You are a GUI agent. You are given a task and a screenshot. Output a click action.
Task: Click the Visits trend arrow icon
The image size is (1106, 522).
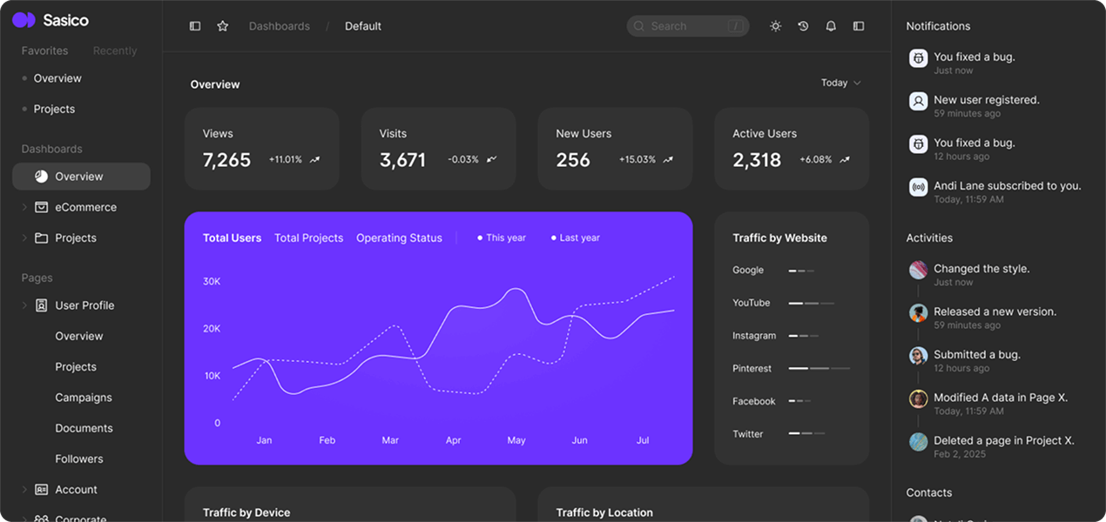tap(491, 160)
